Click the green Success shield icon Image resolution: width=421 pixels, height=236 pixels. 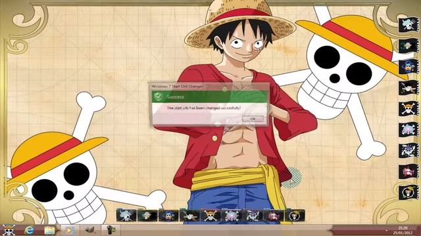click(159, 96)
